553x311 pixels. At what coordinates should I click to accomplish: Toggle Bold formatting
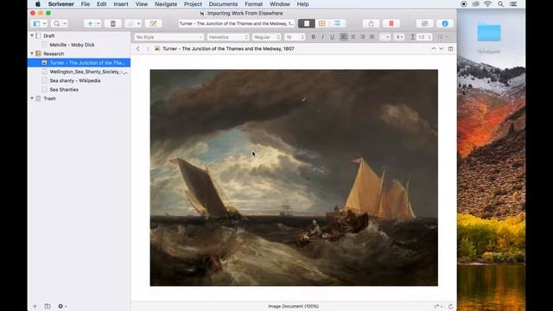pos(313,37)
